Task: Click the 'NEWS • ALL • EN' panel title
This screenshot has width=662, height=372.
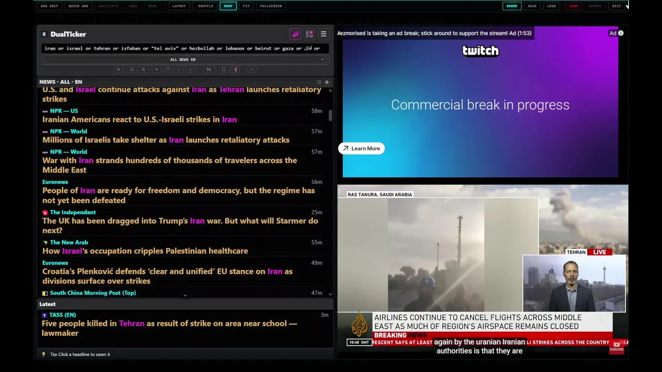Action: [61, 82]
